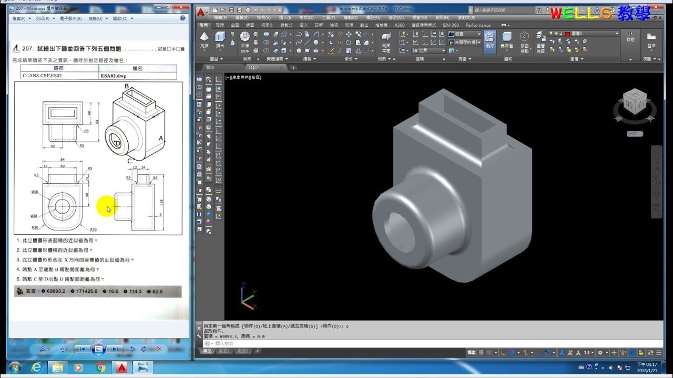Open the 世界 coordinate system dropdown
This screenshot has width=673, height=378.
pos(429,50)
